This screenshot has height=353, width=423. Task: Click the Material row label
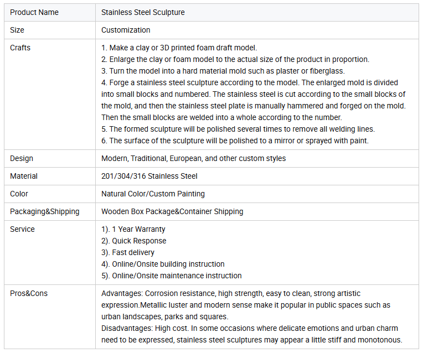click(24, 176)
